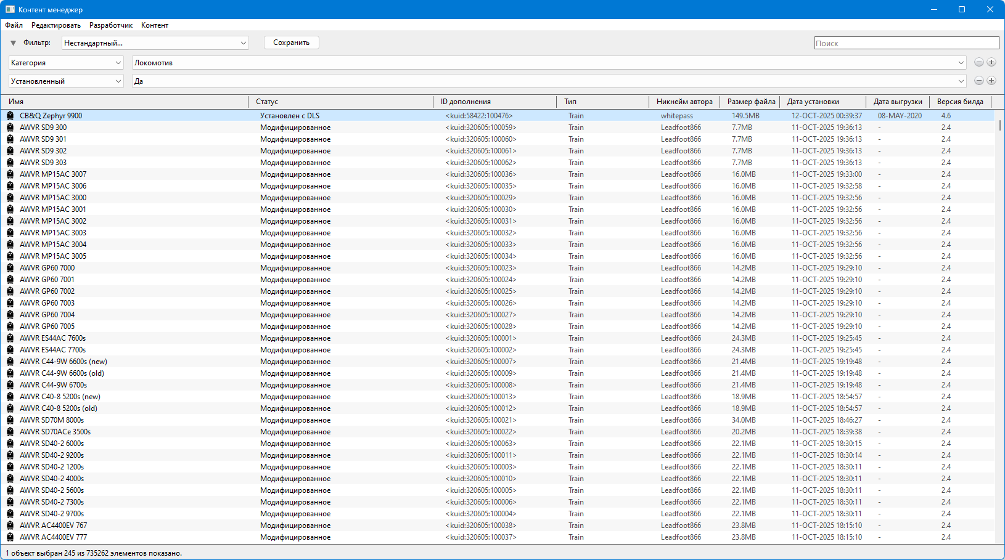Viewport: 1005px width, 560px height.
Task: Click the Content Manager app icon in title bar
Action: [x=10, y=9]
